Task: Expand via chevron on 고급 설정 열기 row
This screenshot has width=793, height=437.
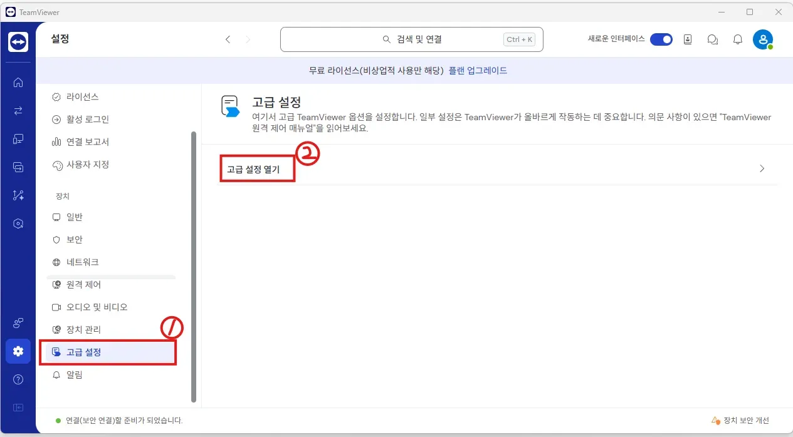Action: (x=762, y=168)
